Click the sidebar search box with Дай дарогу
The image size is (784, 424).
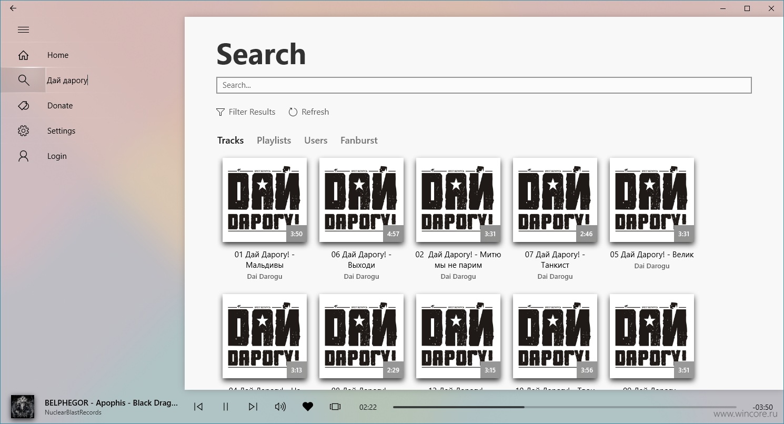114,80
